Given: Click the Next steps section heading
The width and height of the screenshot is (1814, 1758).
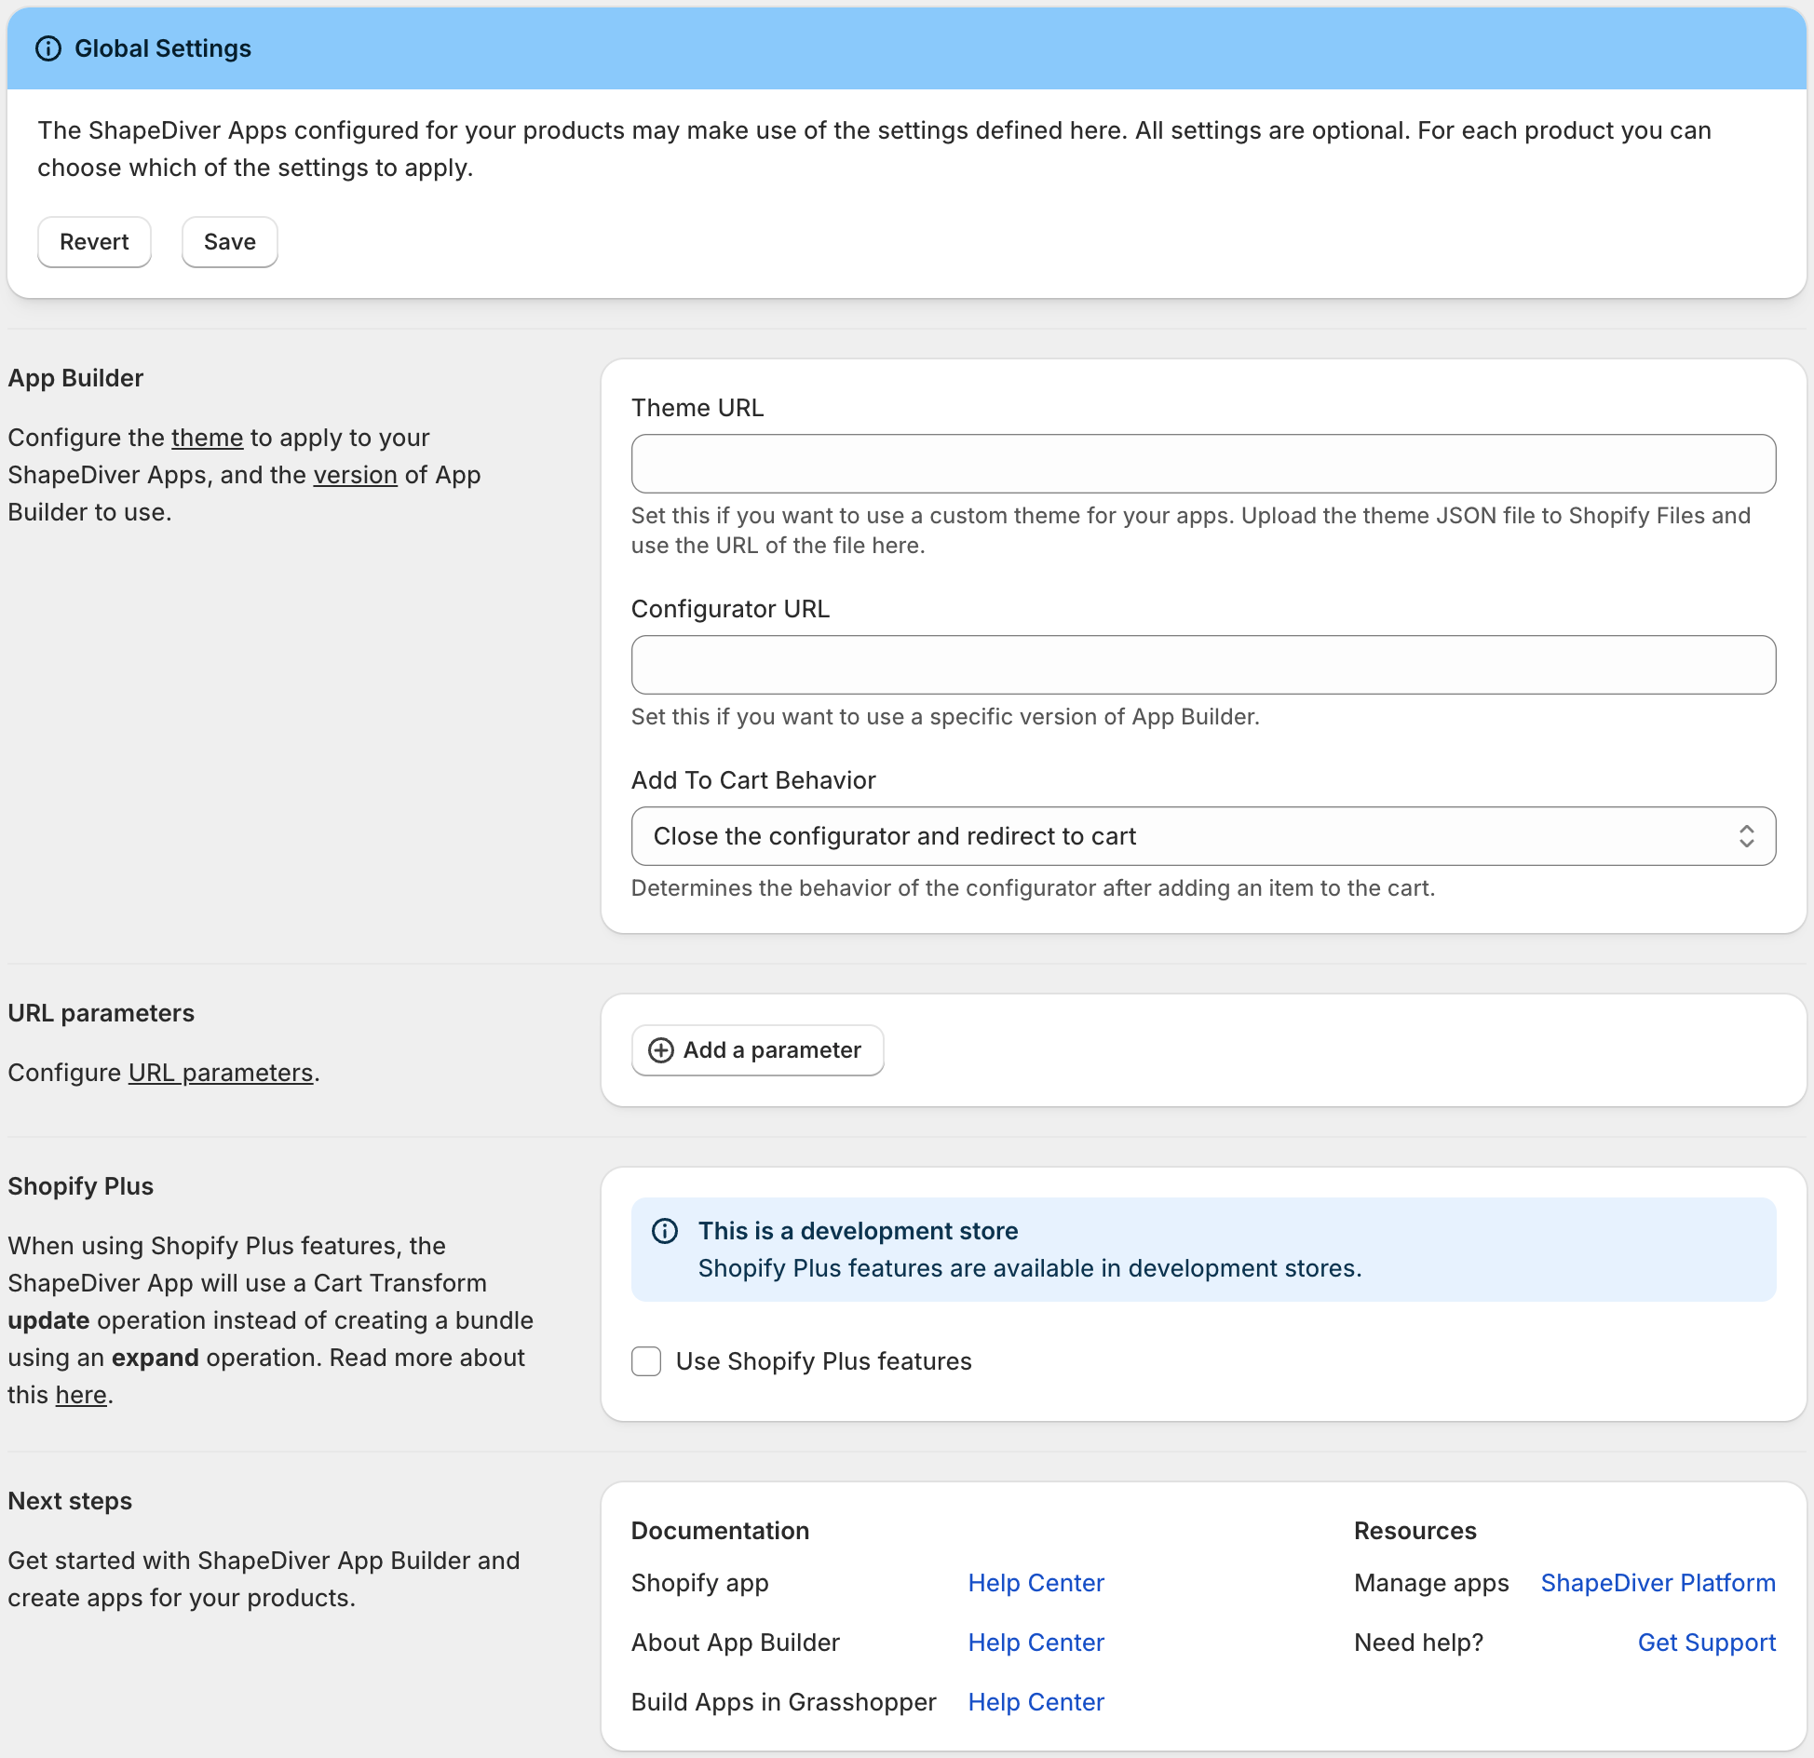Looking at the screenshot, I should pos(70,1501).
